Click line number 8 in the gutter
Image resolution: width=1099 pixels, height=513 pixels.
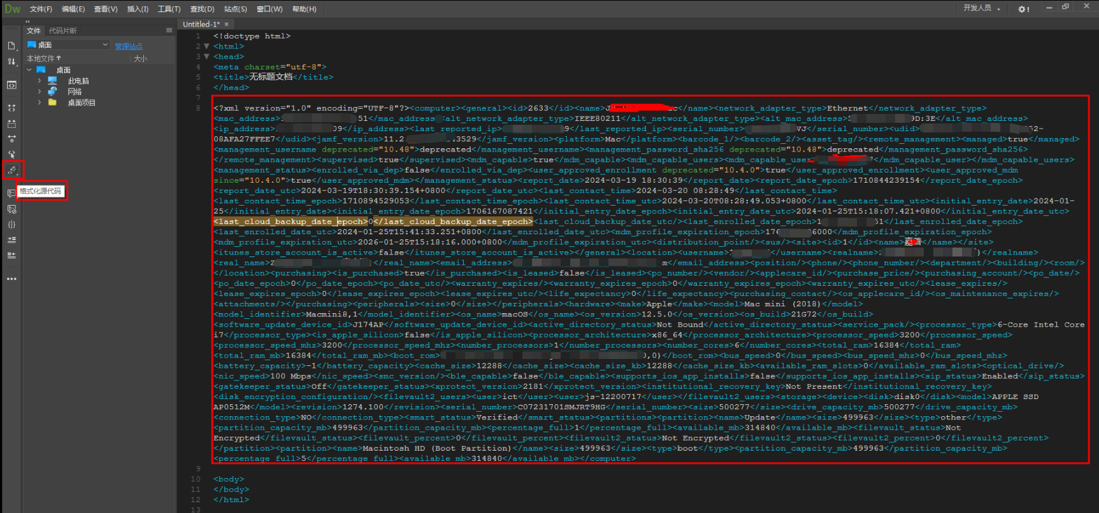click(x=198, y=108)
